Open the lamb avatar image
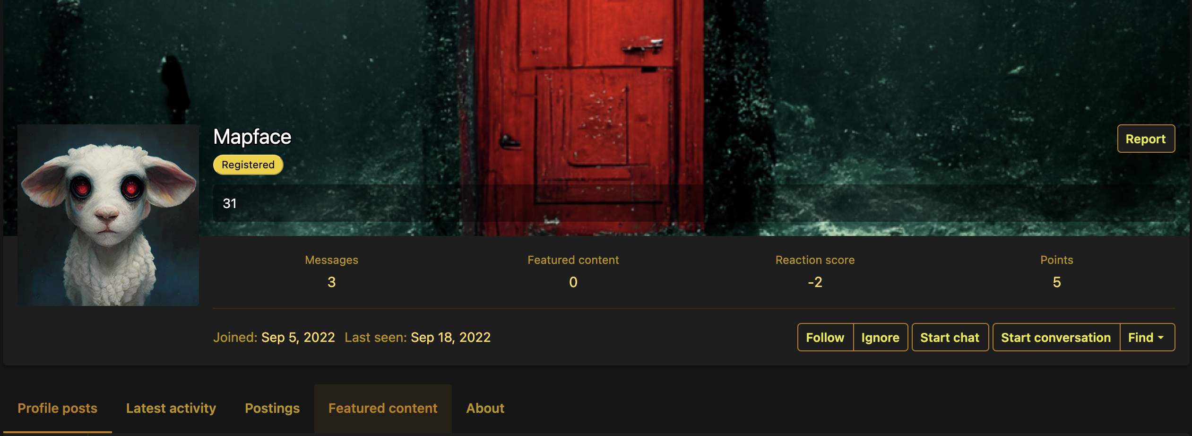 click(108, 215)
